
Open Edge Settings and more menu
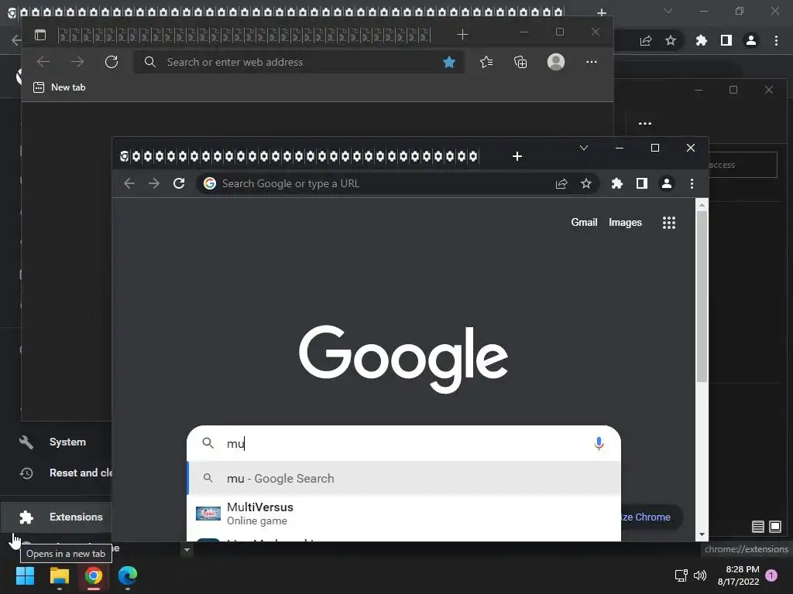[x=591, y=62]
